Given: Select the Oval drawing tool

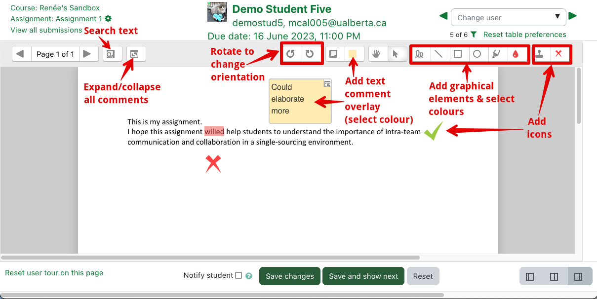Looking at the screenshot, I should coord(477,54).
